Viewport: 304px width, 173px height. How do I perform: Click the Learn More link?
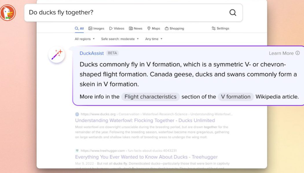tap(281, 53)
